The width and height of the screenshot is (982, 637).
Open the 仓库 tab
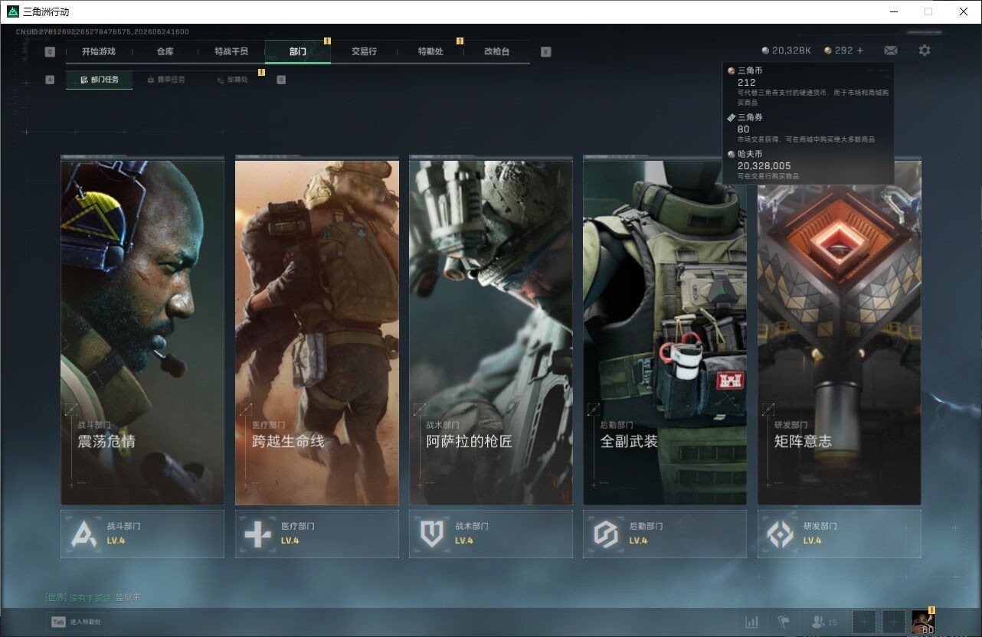click(x=165, y=52)
